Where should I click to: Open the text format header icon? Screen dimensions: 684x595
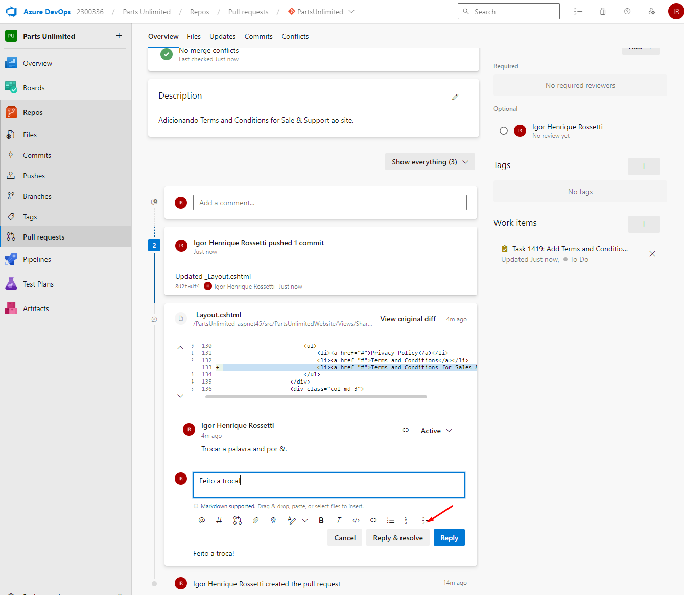click(292, 520)
